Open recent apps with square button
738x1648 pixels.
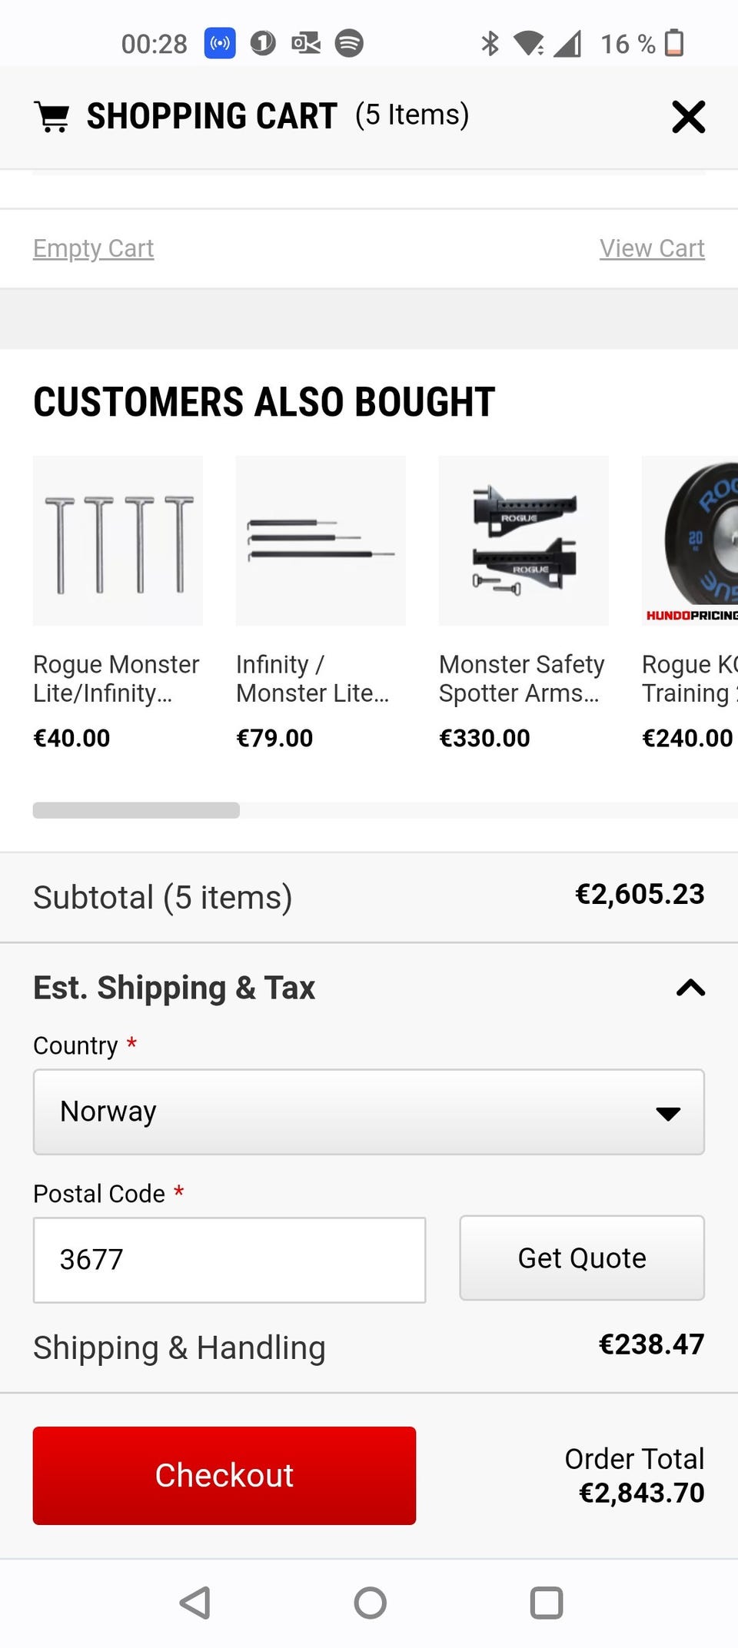(547, 1603)
